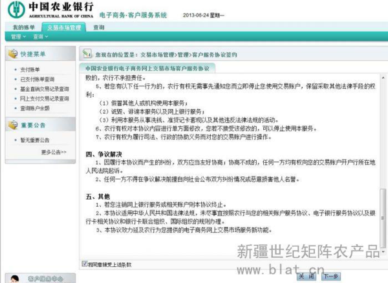This screenshot has width=388, height=283.
Task: Click the 五、其他 heading
Action: click(x=98, y=196)
